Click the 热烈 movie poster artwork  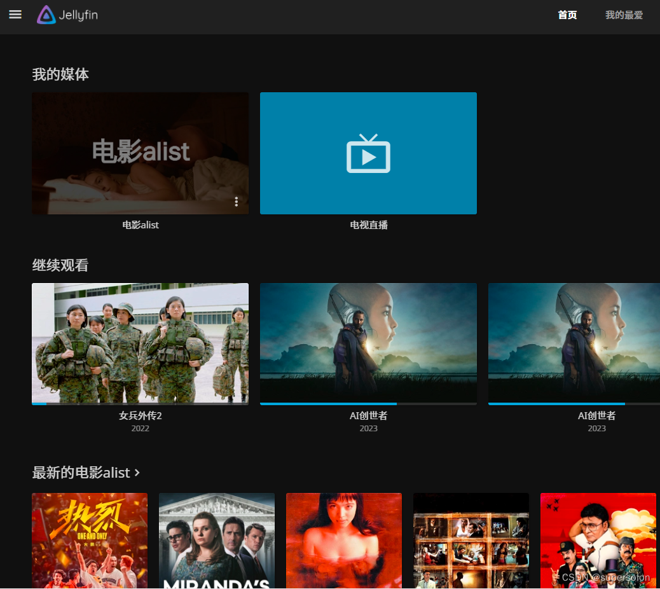(x=89, y=541)
